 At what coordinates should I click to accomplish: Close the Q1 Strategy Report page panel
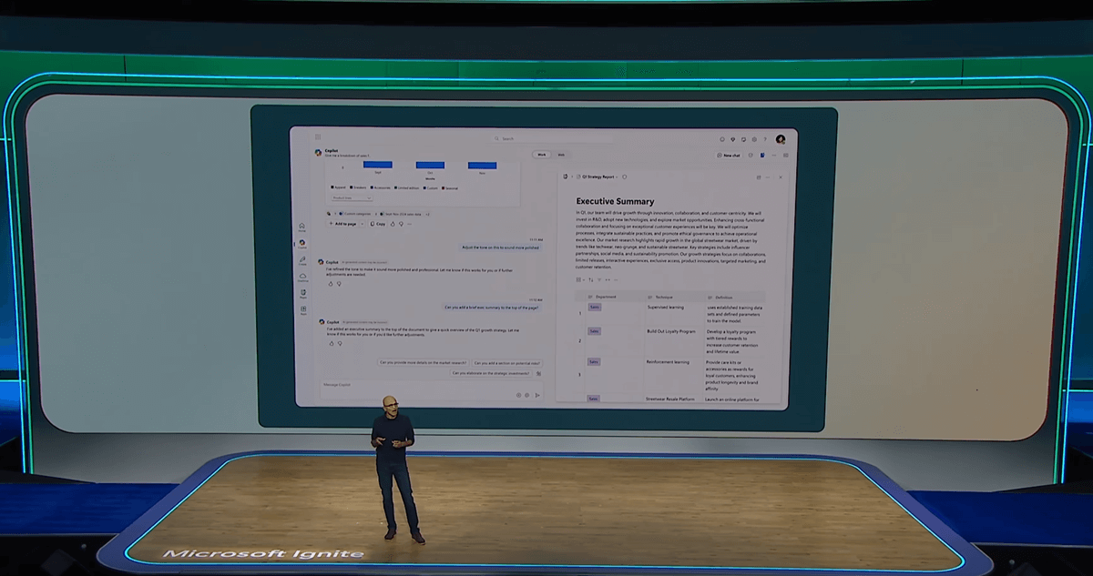781,177
